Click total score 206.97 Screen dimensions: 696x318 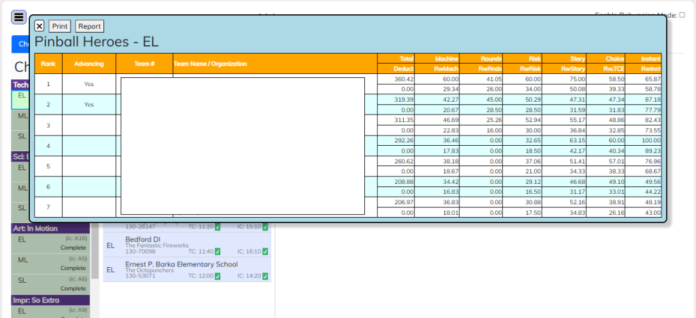tap(396, 202)
